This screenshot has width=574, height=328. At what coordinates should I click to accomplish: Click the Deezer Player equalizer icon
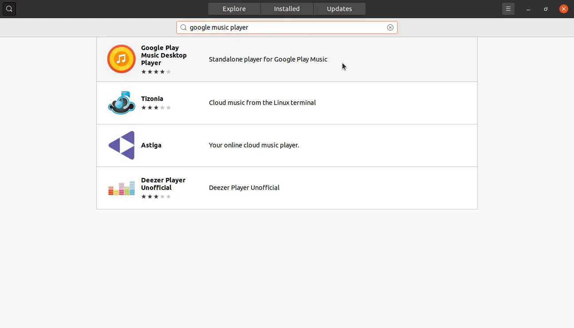[x=122, y=188]
